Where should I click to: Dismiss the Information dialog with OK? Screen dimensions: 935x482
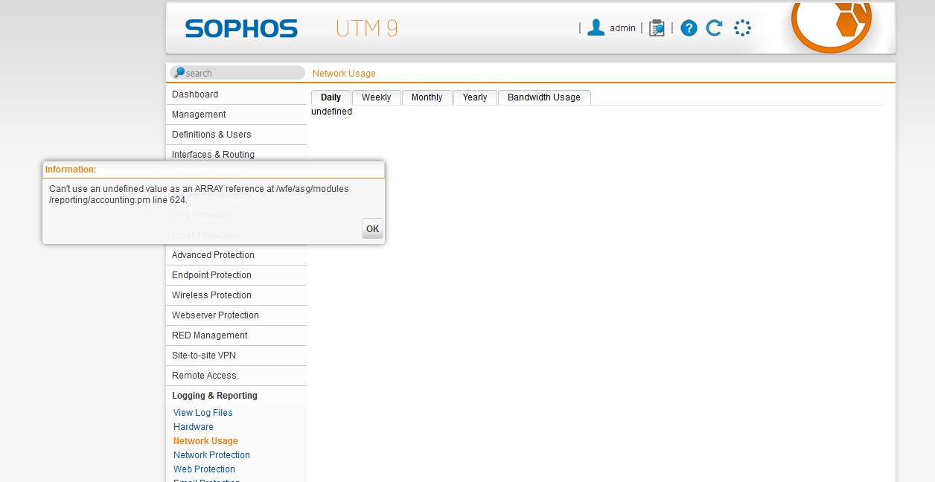point(372,229)
